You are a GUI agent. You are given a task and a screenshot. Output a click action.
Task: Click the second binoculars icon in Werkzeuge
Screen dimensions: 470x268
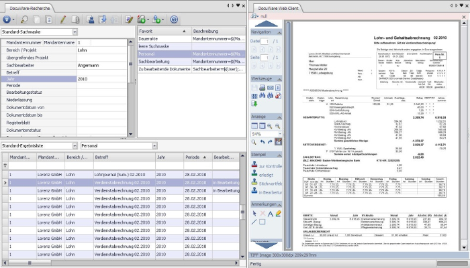point(270,96)
